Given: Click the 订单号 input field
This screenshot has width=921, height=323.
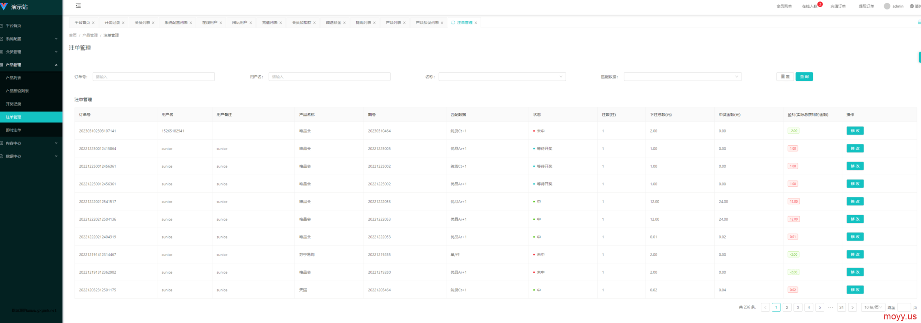Looking at the screenshot, I should coord(153,77).
